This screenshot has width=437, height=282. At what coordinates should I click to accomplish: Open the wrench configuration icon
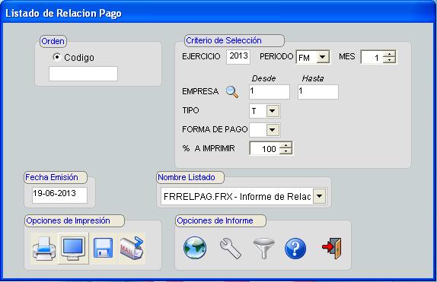[x=231, y=249]
